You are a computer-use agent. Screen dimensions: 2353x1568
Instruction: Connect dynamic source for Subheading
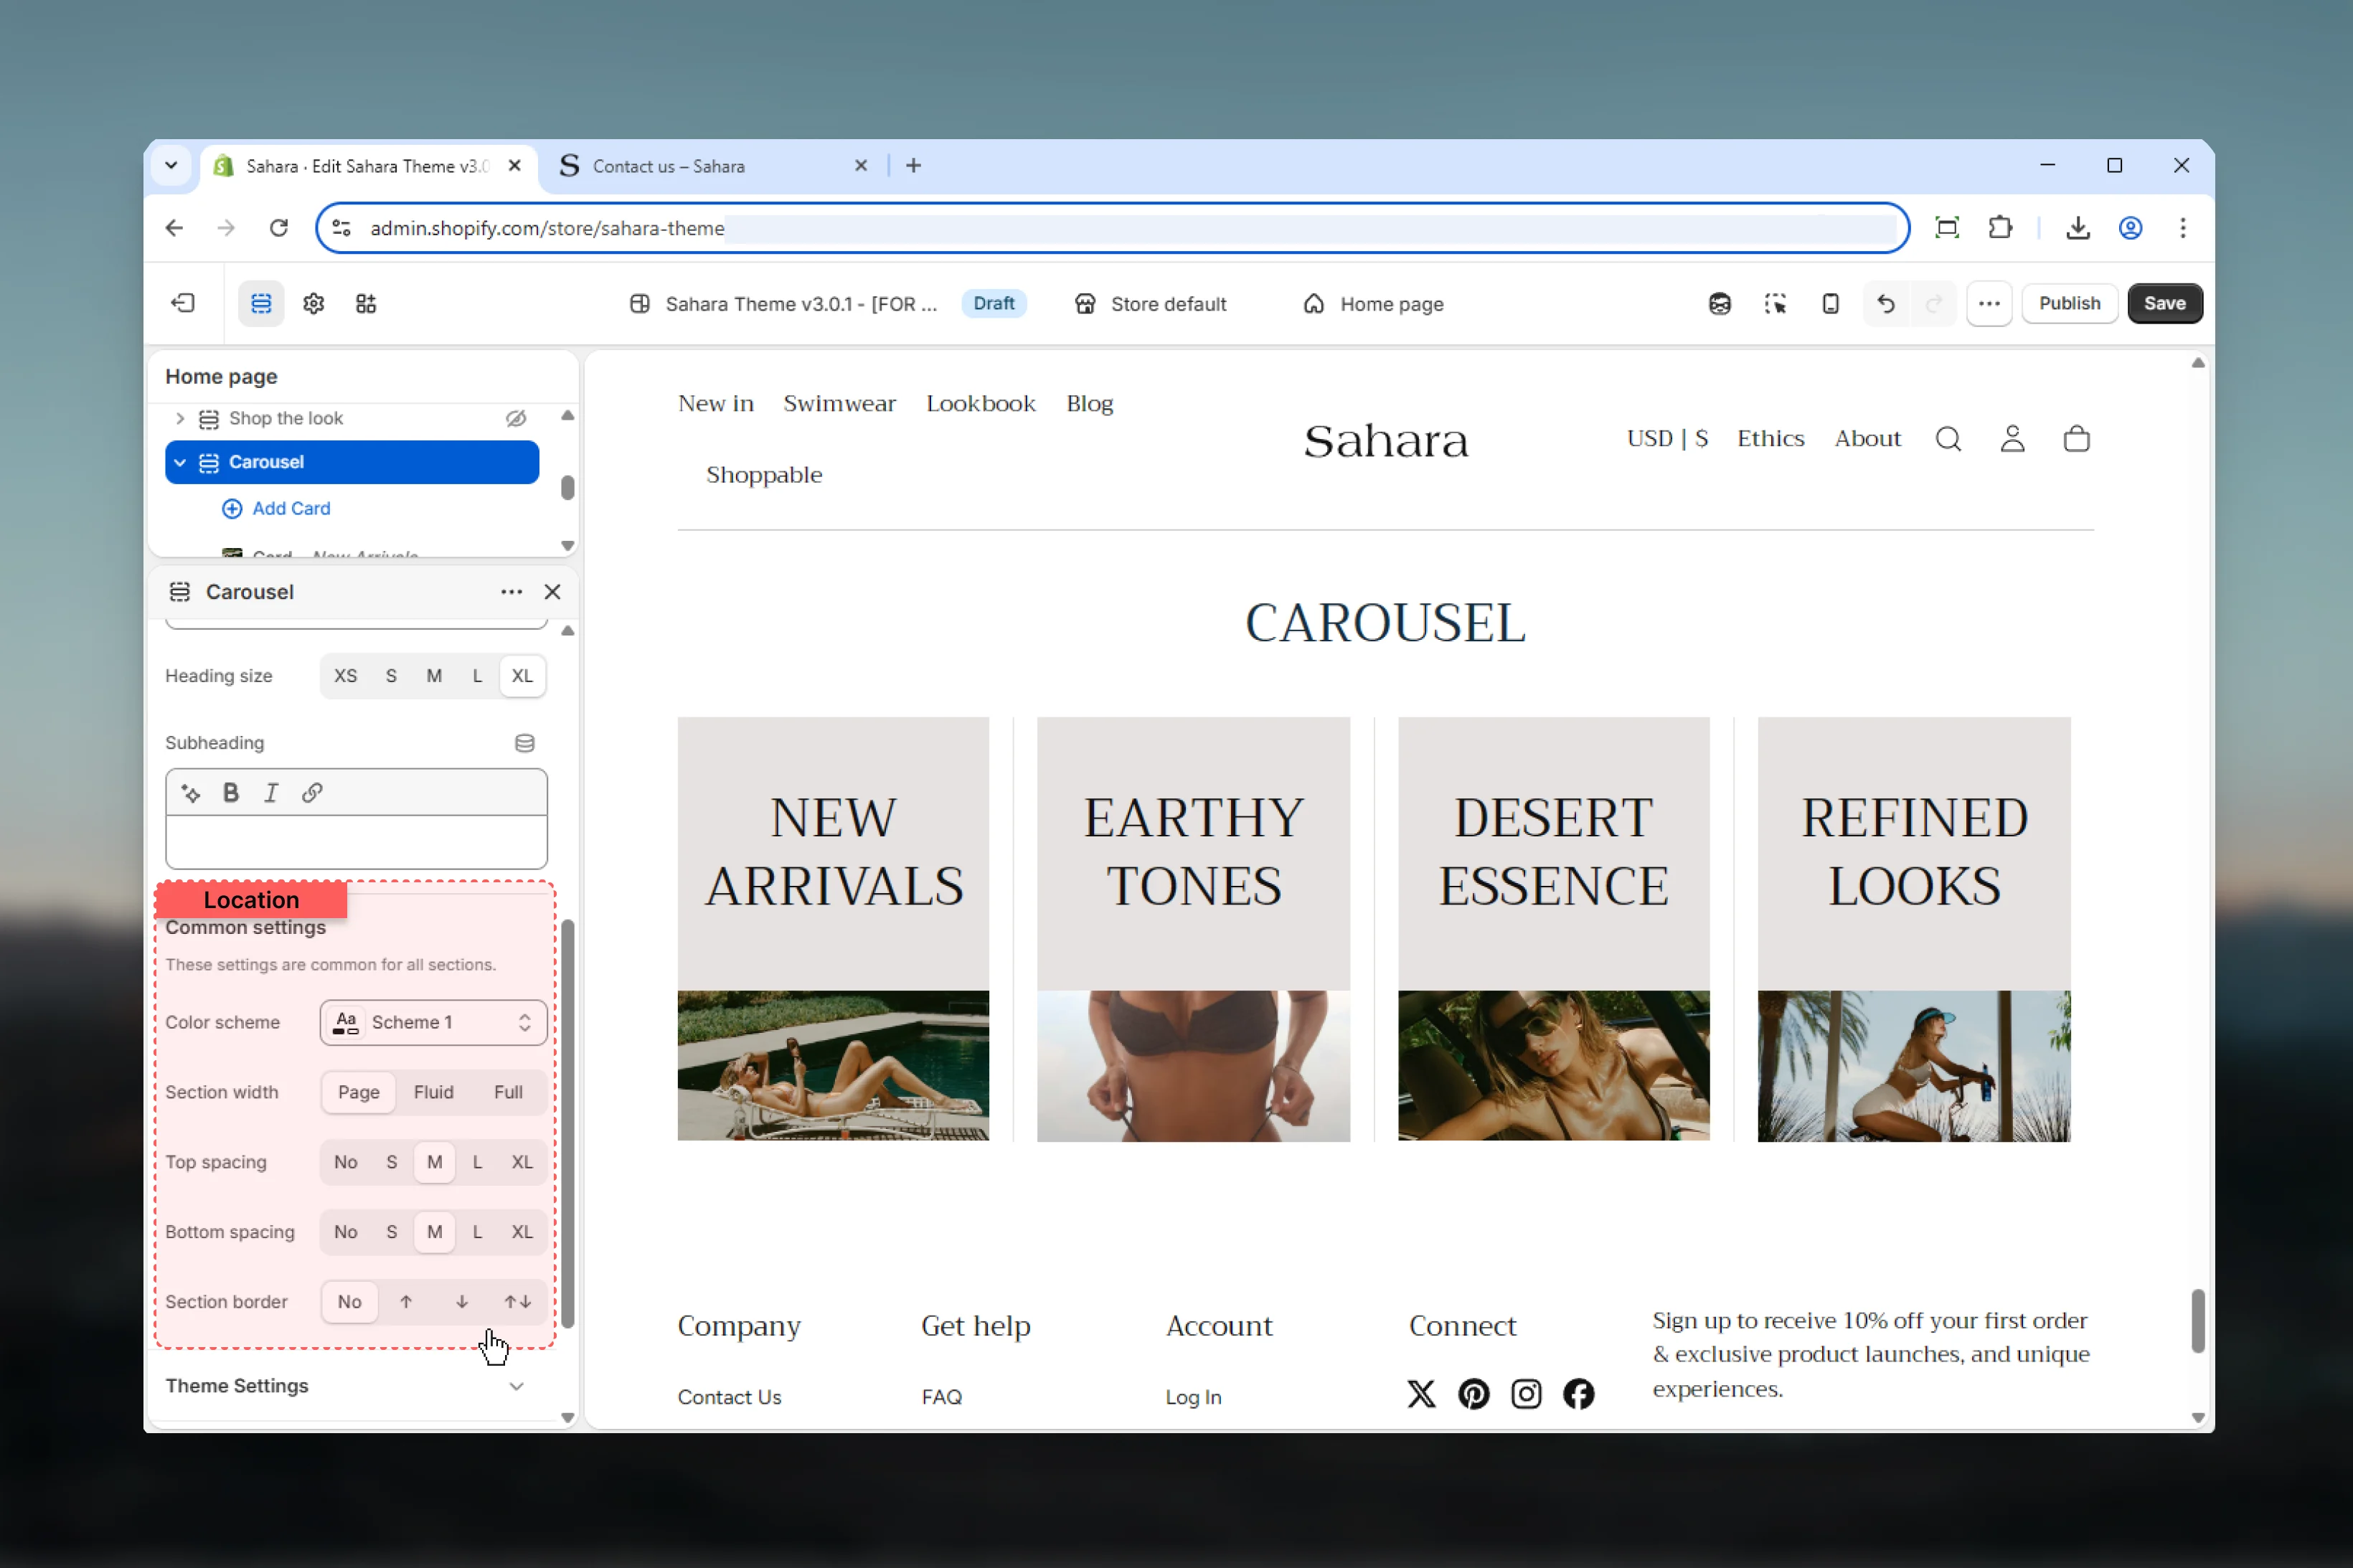[524, 743]
